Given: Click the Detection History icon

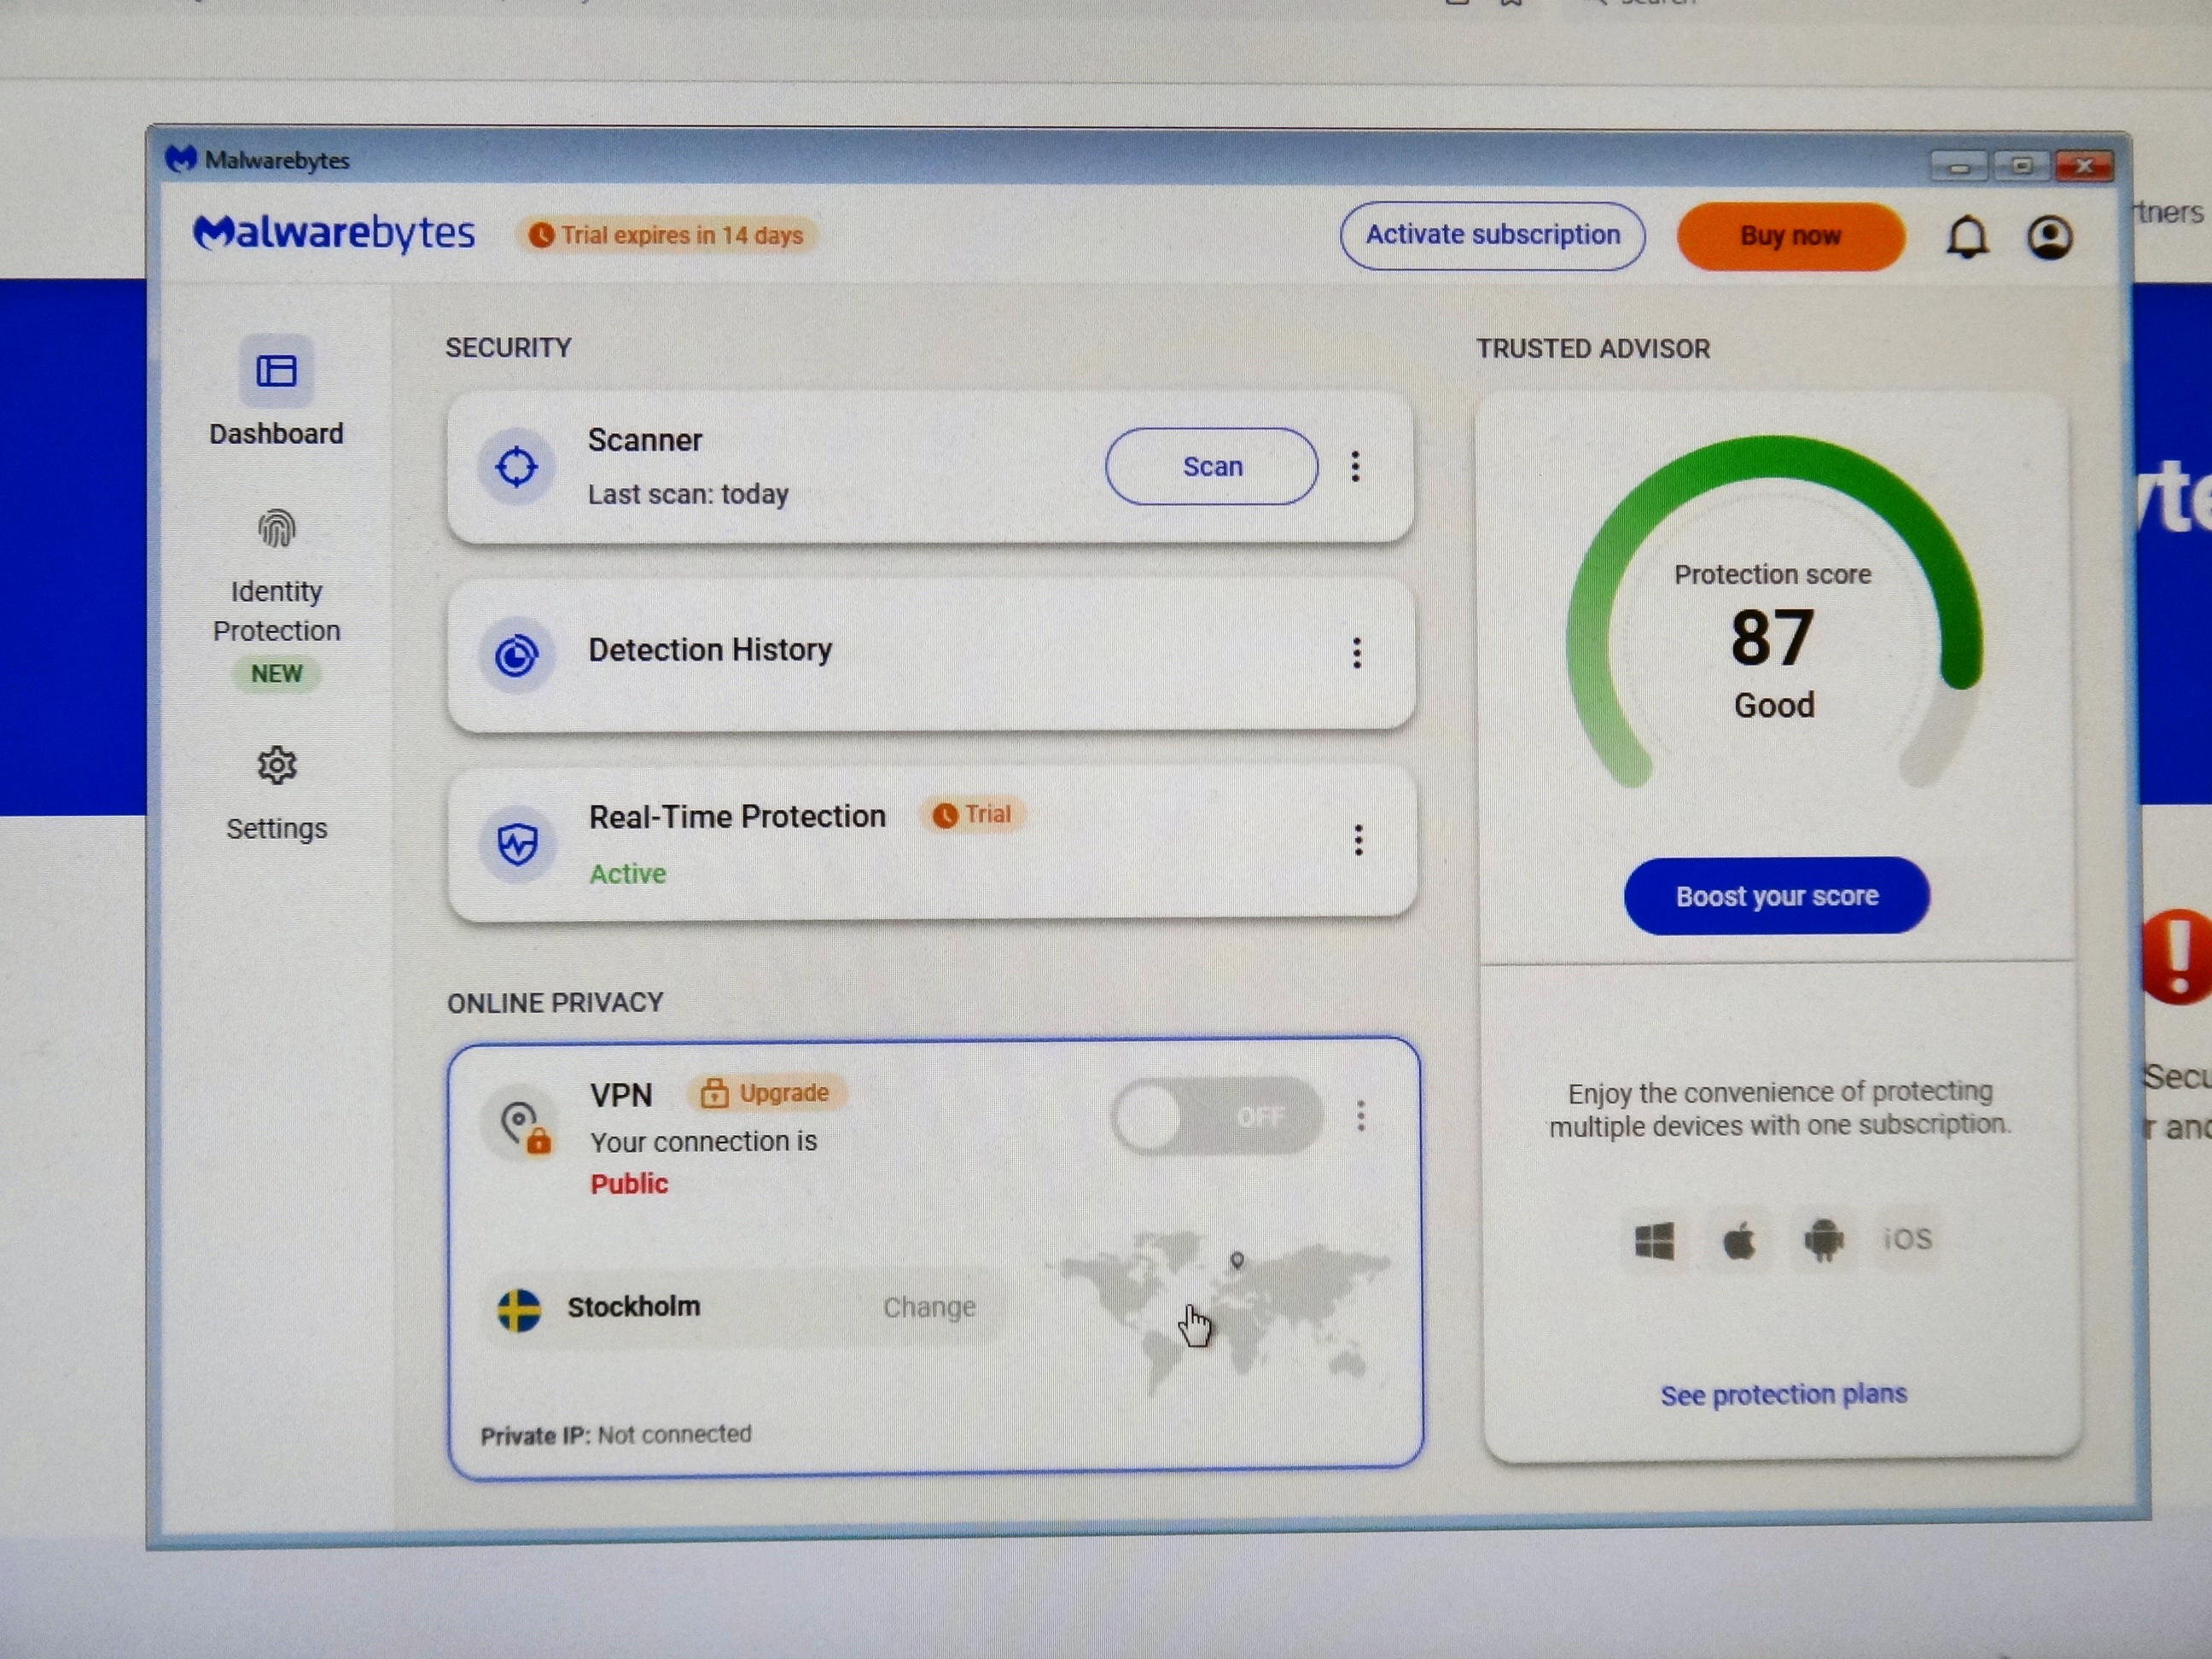Looking at the screenshot, I should click(x=516, y=656).
